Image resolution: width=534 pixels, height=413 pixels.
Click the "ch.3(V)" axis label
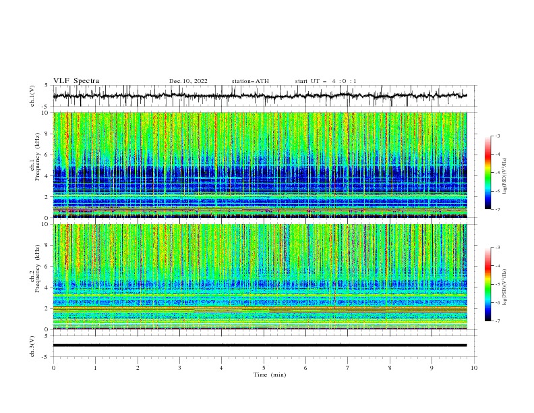[x=32, y=346]
